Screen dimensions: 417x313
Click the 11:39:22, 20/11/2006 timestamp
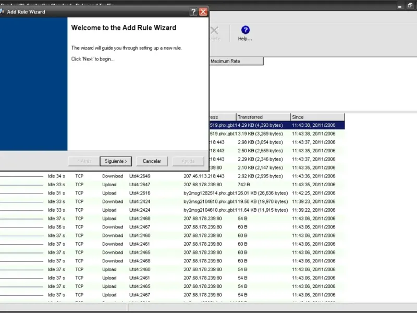tap(314, 210)
